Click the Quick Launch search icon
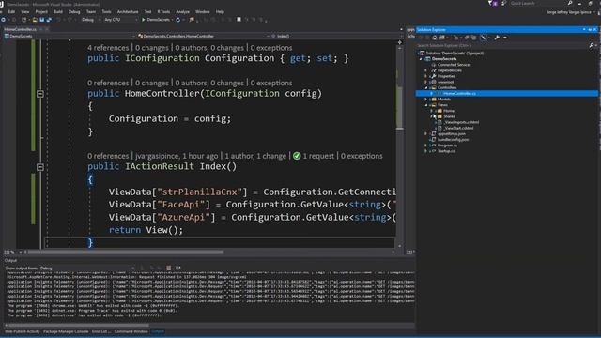 pyautogui.click(x=570, y=3)
